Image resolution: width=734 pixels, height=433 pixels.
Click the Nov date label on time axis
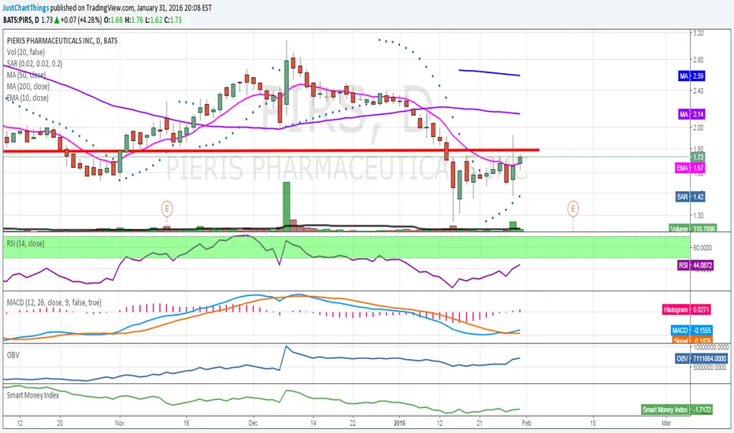tap(120, 424)
